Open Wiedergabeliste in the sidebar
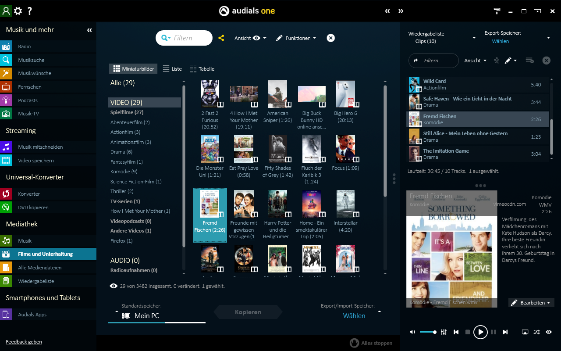This screenshot has width=561, height=351. [x=48, y=281]
